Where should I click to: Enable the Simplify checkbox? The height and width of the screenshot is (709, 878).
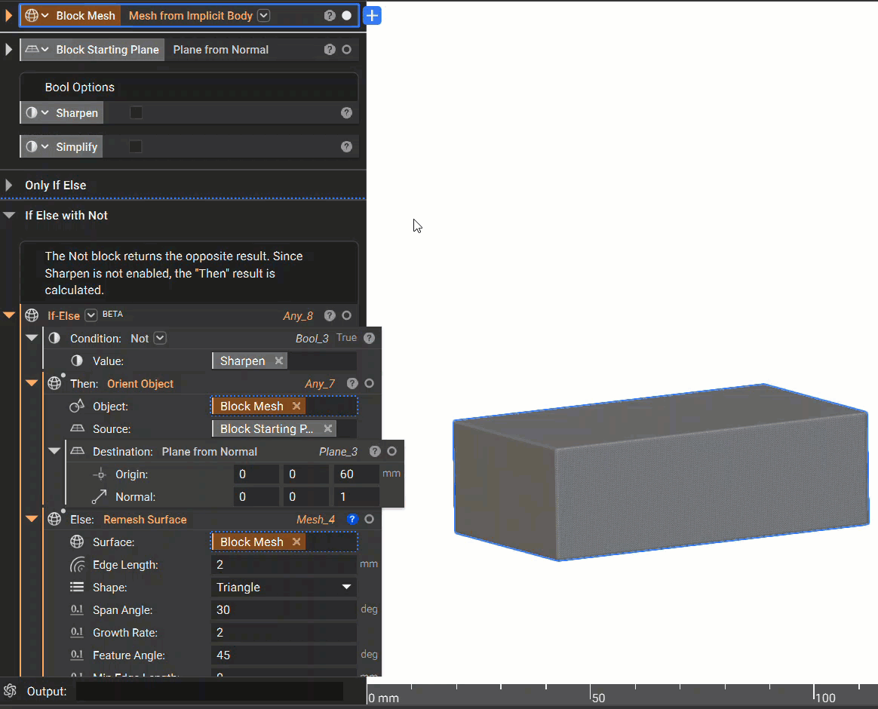(136, 147)
